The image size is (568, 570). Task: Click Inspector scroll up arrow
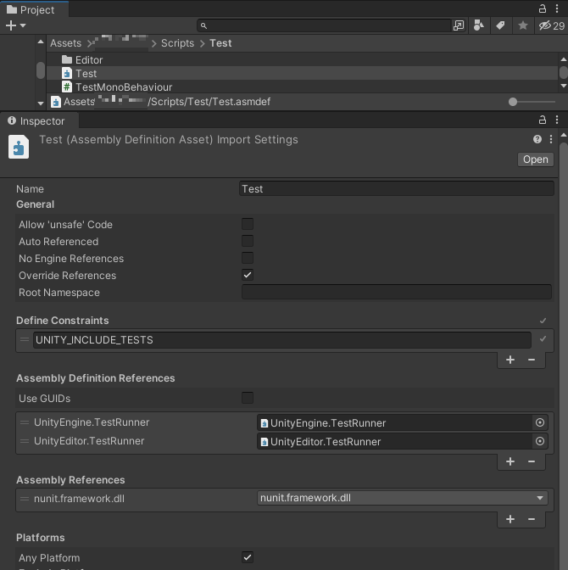pyautogui.click(x=564, y=135)
